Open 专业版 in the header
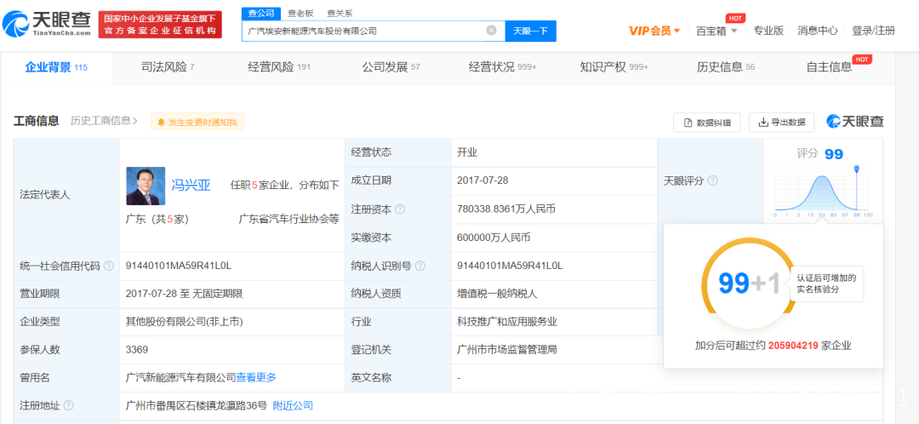919x424 pixels. pyautogui.click(x=768, y=31)
